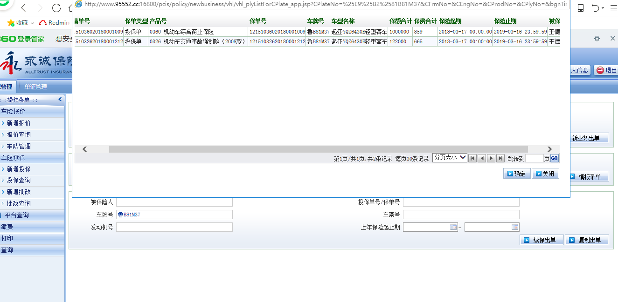
Task: Click the 确定 confirm button
Action: coord(517,174)
